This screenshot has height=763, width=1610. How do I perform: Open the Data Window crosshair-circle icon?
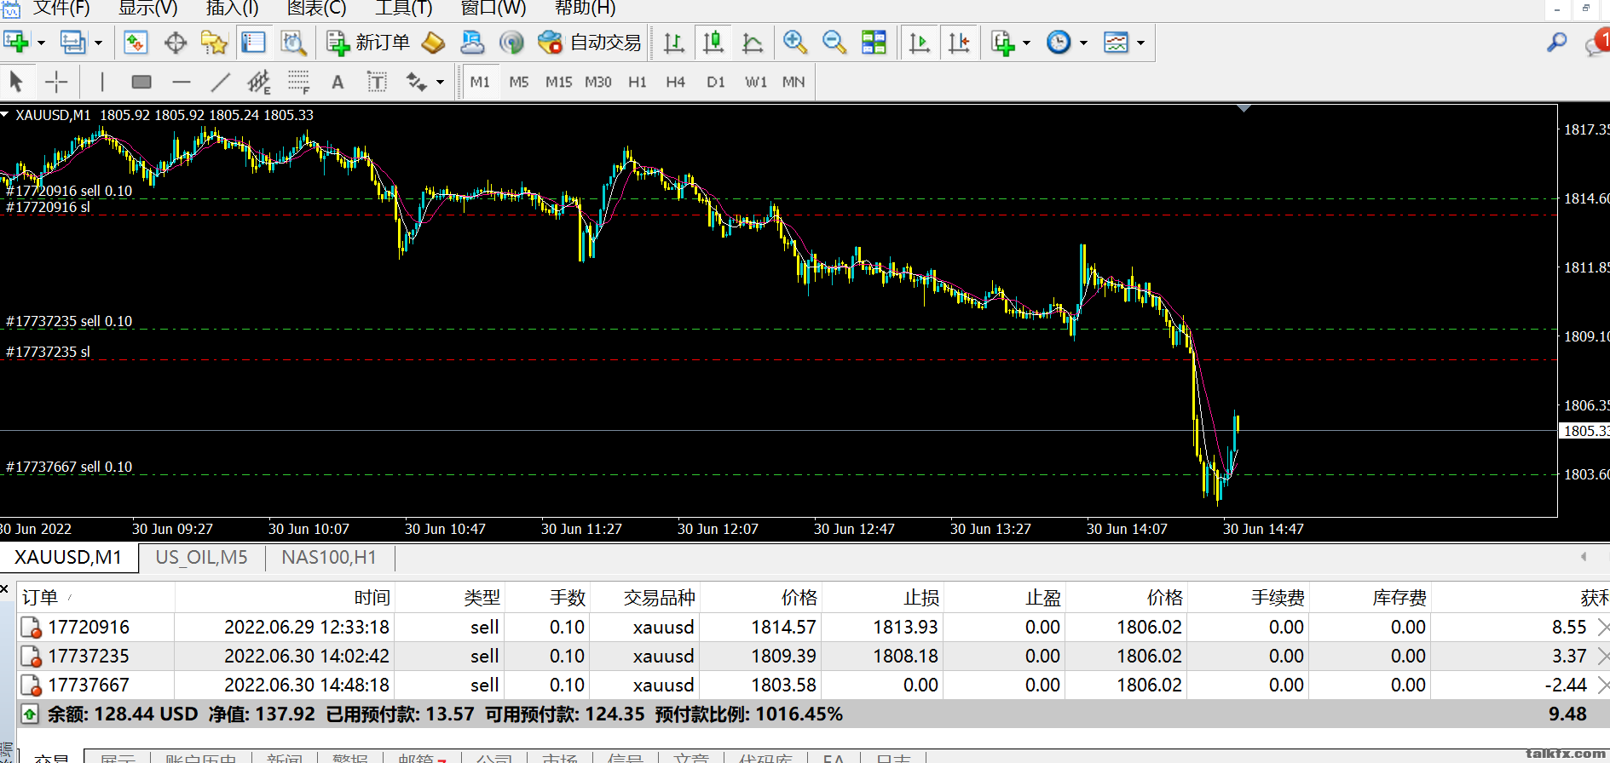[176, 43]
